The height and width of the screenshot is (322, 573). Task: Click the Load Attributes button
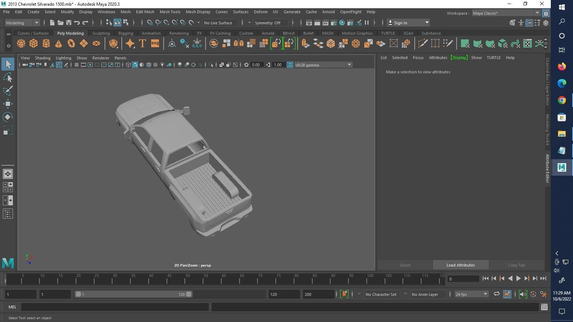[461, 265]
